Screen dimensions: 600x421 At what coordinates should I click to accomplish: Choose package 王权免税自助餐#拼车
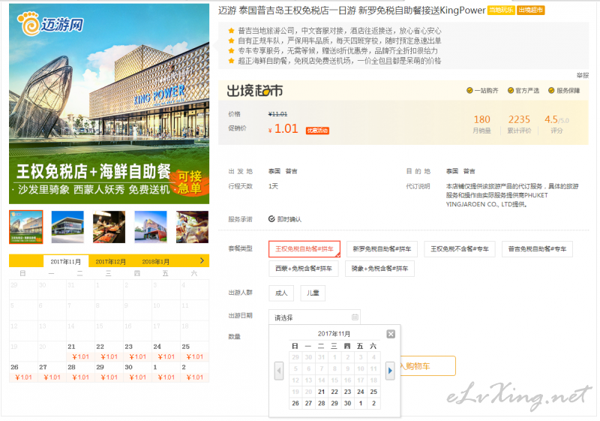point(304,249)
